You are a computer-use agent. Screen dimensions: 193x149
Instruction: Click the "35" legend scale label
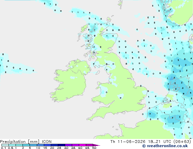click(x=73, y=148)
